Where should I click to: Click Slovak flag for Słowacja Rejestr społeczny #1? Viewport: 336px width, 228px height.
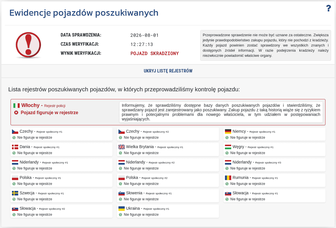point(228,193)
